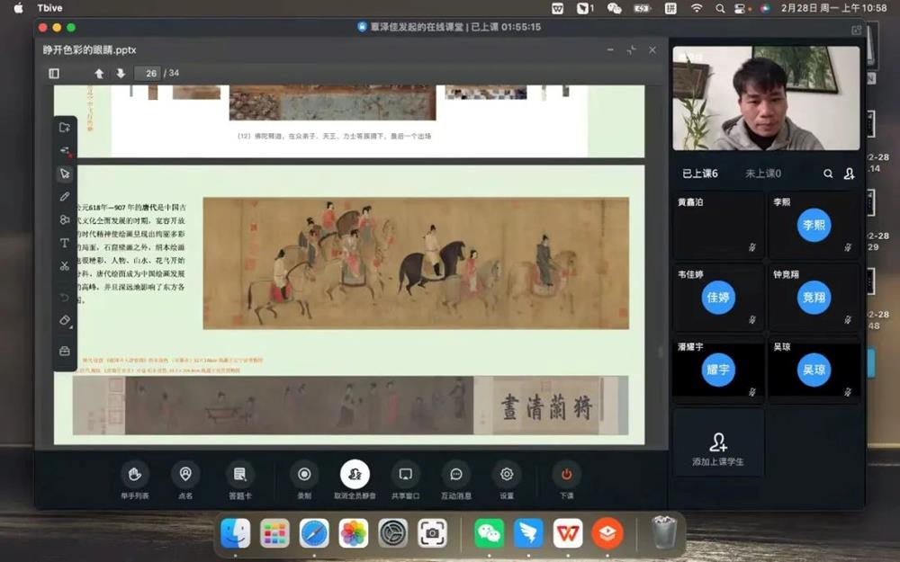Open the toolbox icon in annotation toolbar

point(65,351)
